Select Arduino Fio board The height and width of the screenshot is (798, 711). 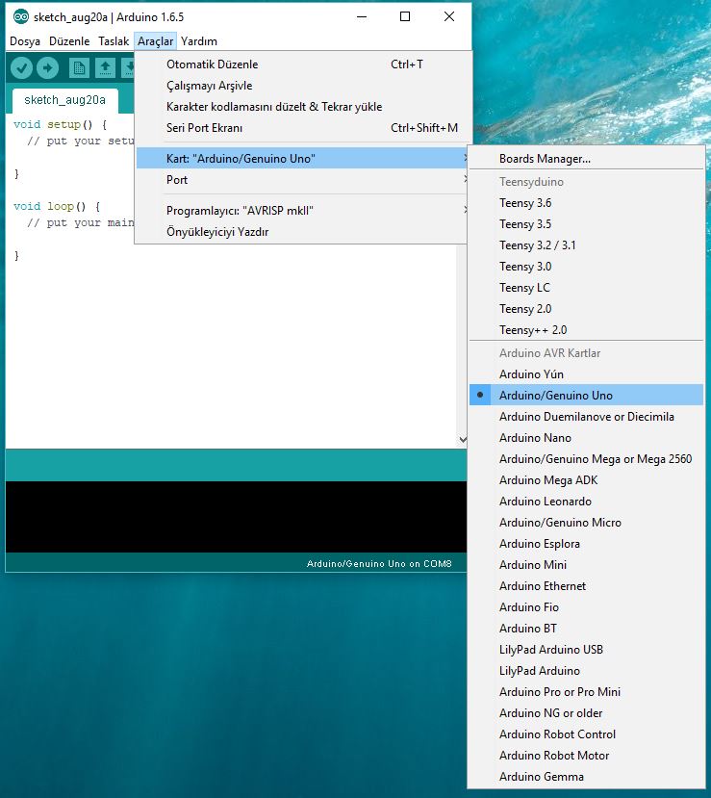pyautogui.click(x=586, y=607)
